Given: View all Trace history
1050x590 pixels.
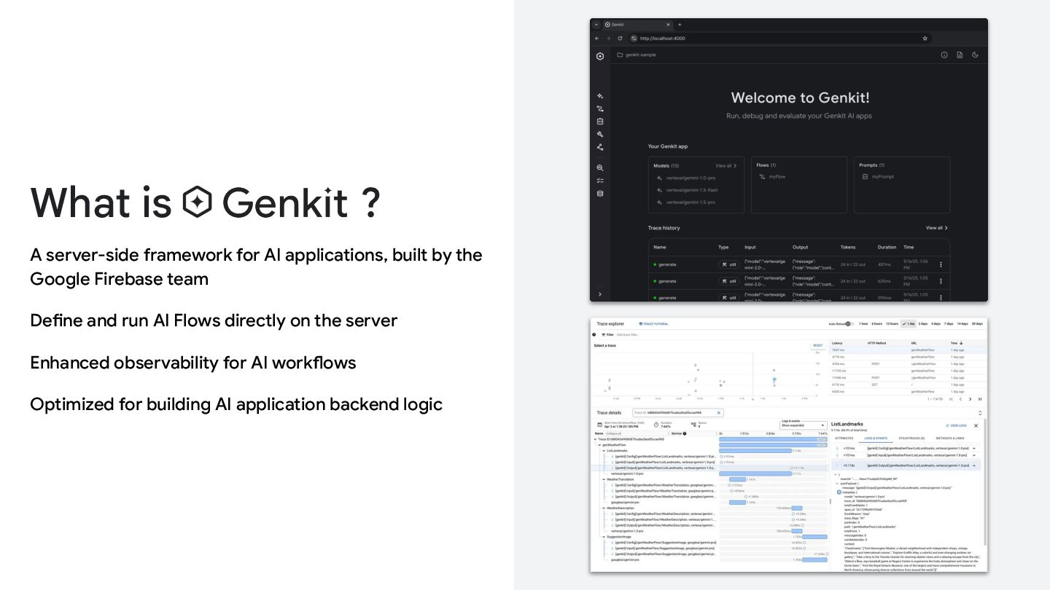Looking at the screenshot, I should tap(937, 228).
